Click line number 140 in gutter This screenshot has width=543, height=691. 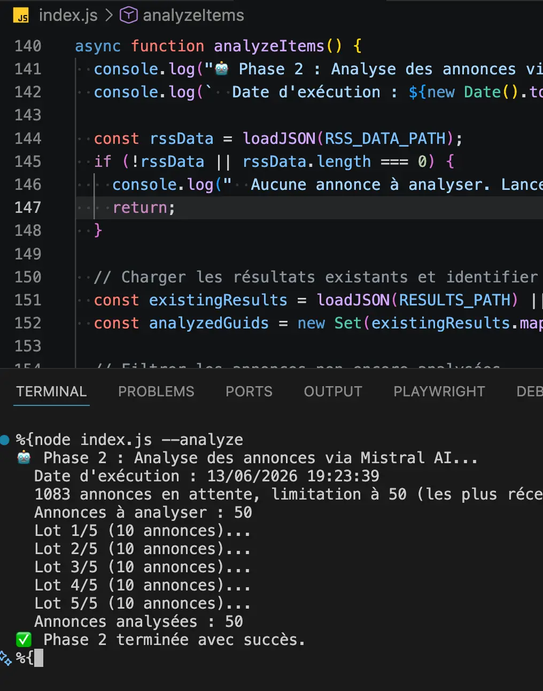point(28,46)
